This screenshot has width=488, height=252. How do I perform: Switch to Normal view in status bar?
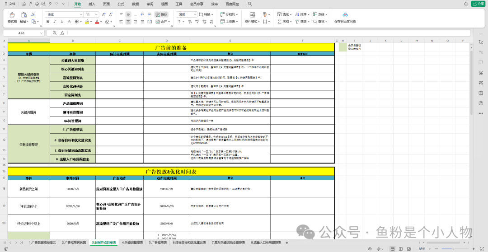(x=392, y=249)
